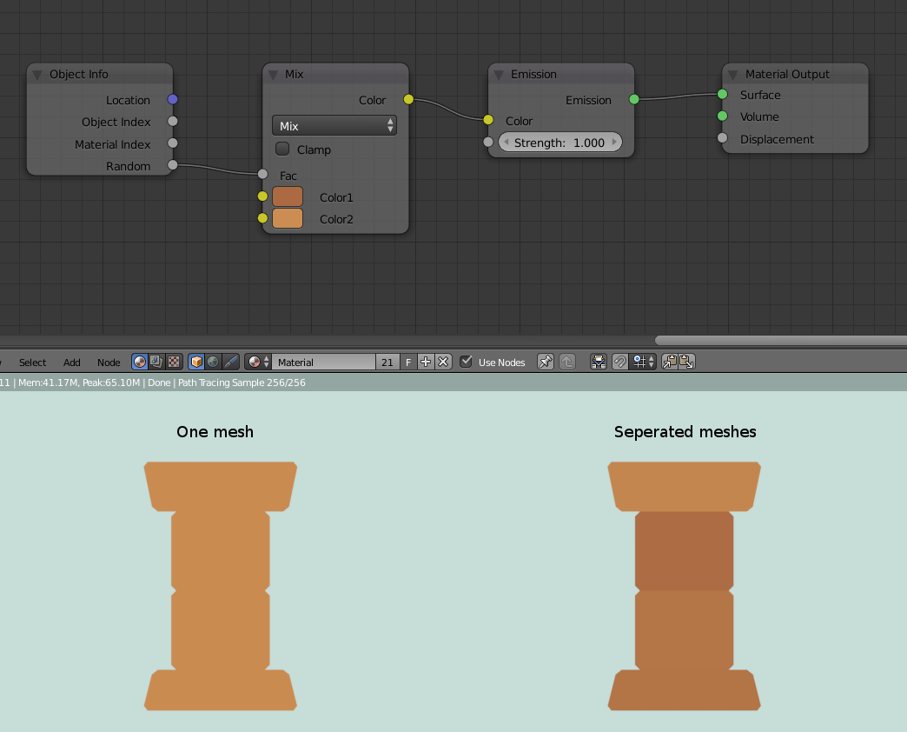Screen dimensions: 907x732
Task: Open the Mix blend type dropdown
Action: pyautogui.click(x=334, y=125)
